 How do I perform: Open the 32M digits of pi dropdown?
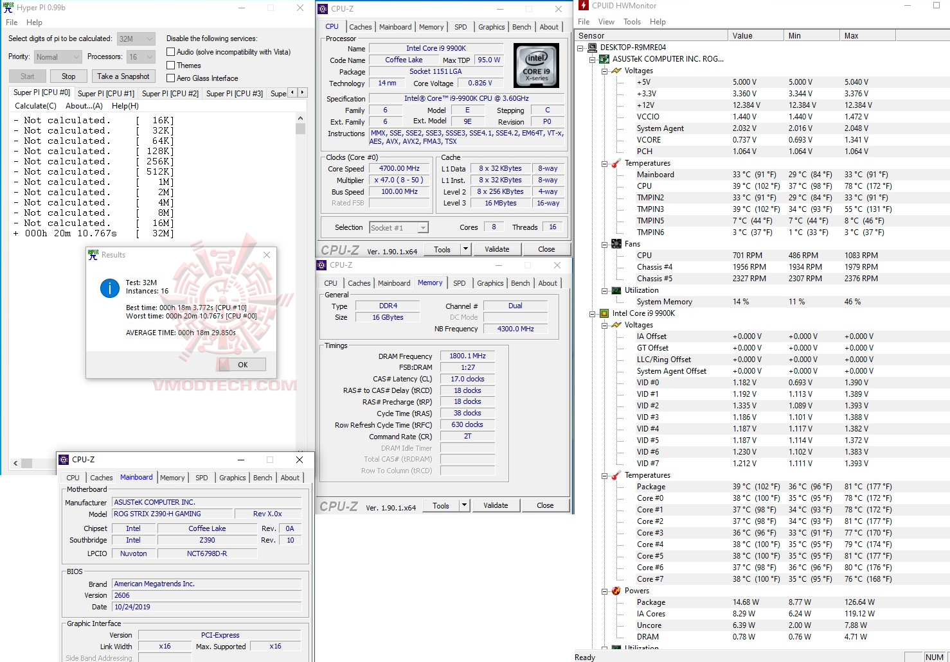(136, 39)
